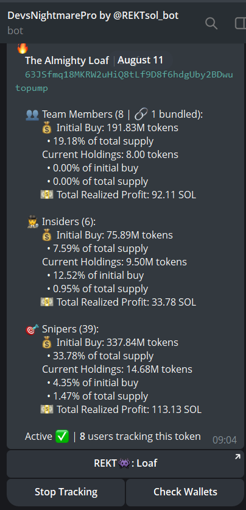Open the REKT : Loaf link button
246x510 pixels.
tap(125, 464)
